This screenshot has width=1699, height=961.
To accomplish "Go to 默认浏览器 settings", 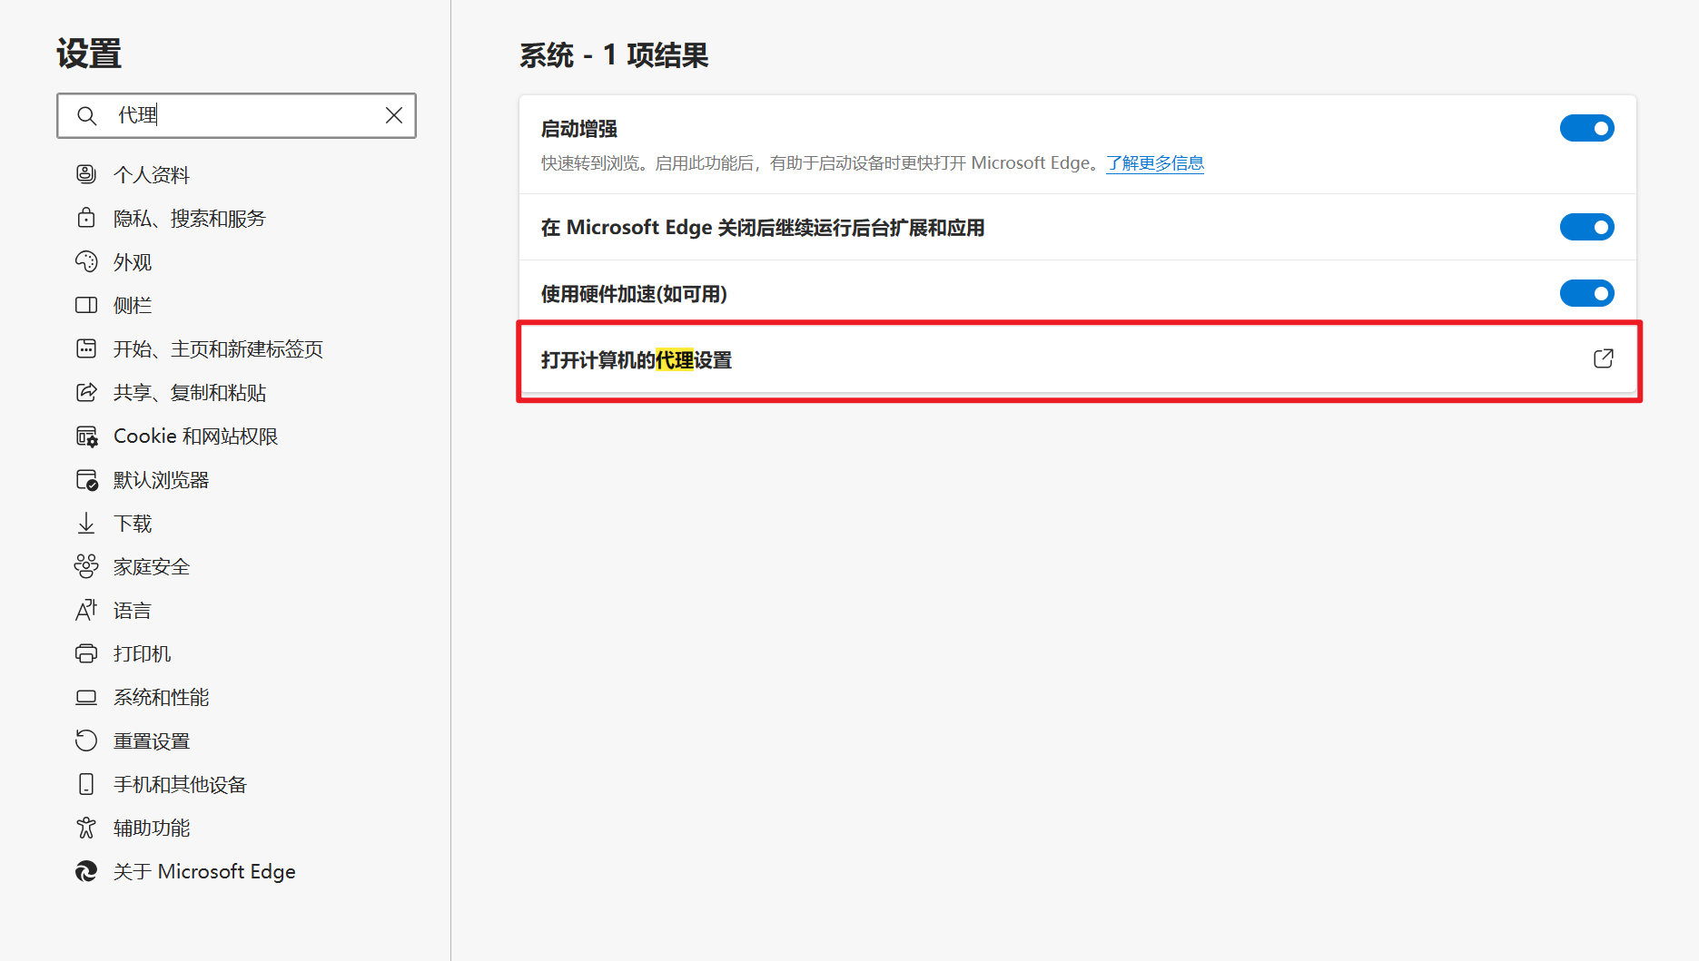I will (x=161, y=480).
